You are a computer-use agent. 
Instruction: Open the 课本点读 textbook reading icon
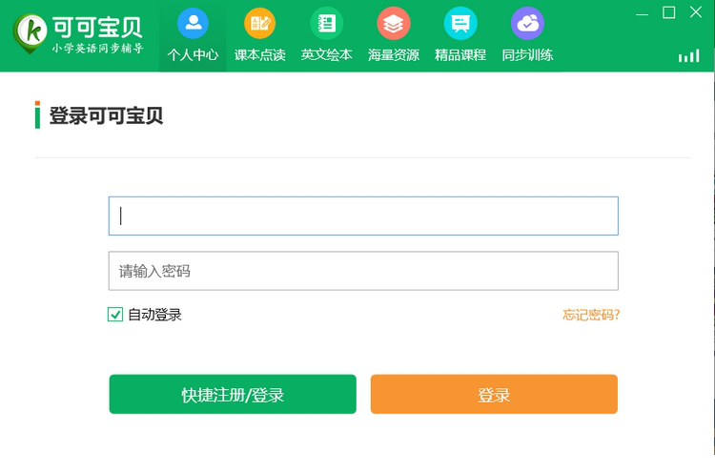point(260,23)
